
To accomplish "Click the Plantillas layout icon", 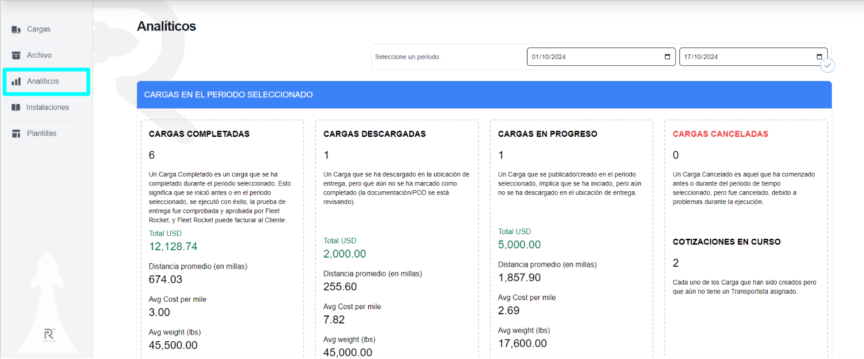I will 16,133.
